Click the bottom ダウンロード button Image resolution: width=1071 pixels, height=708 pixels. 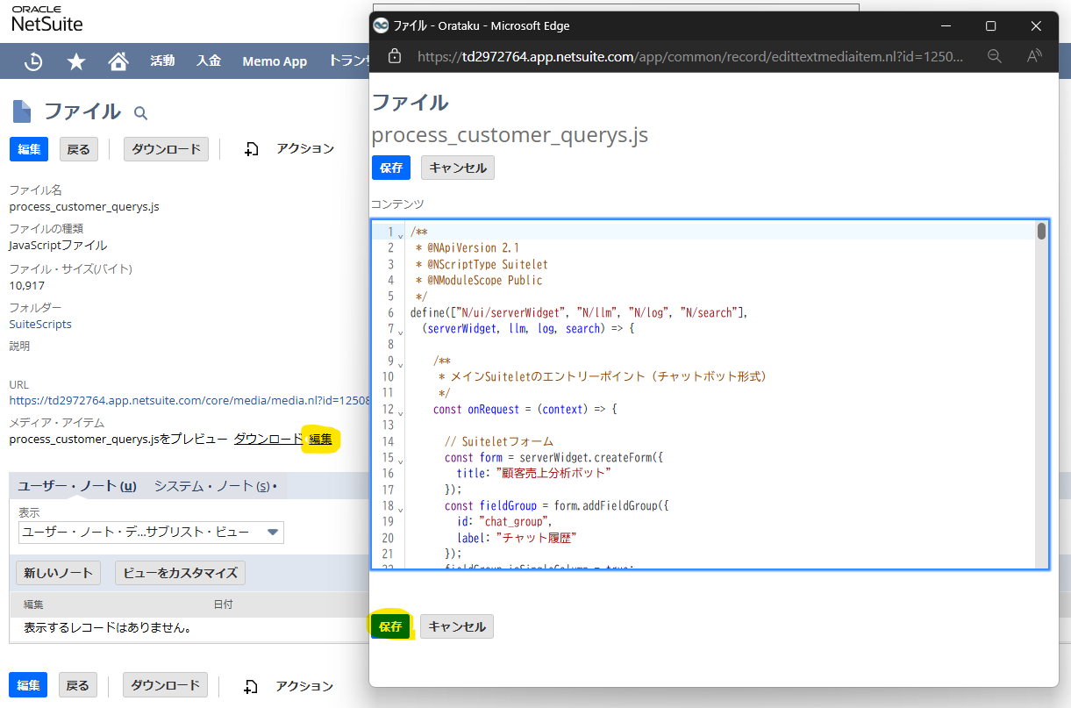tap(165, 685)
